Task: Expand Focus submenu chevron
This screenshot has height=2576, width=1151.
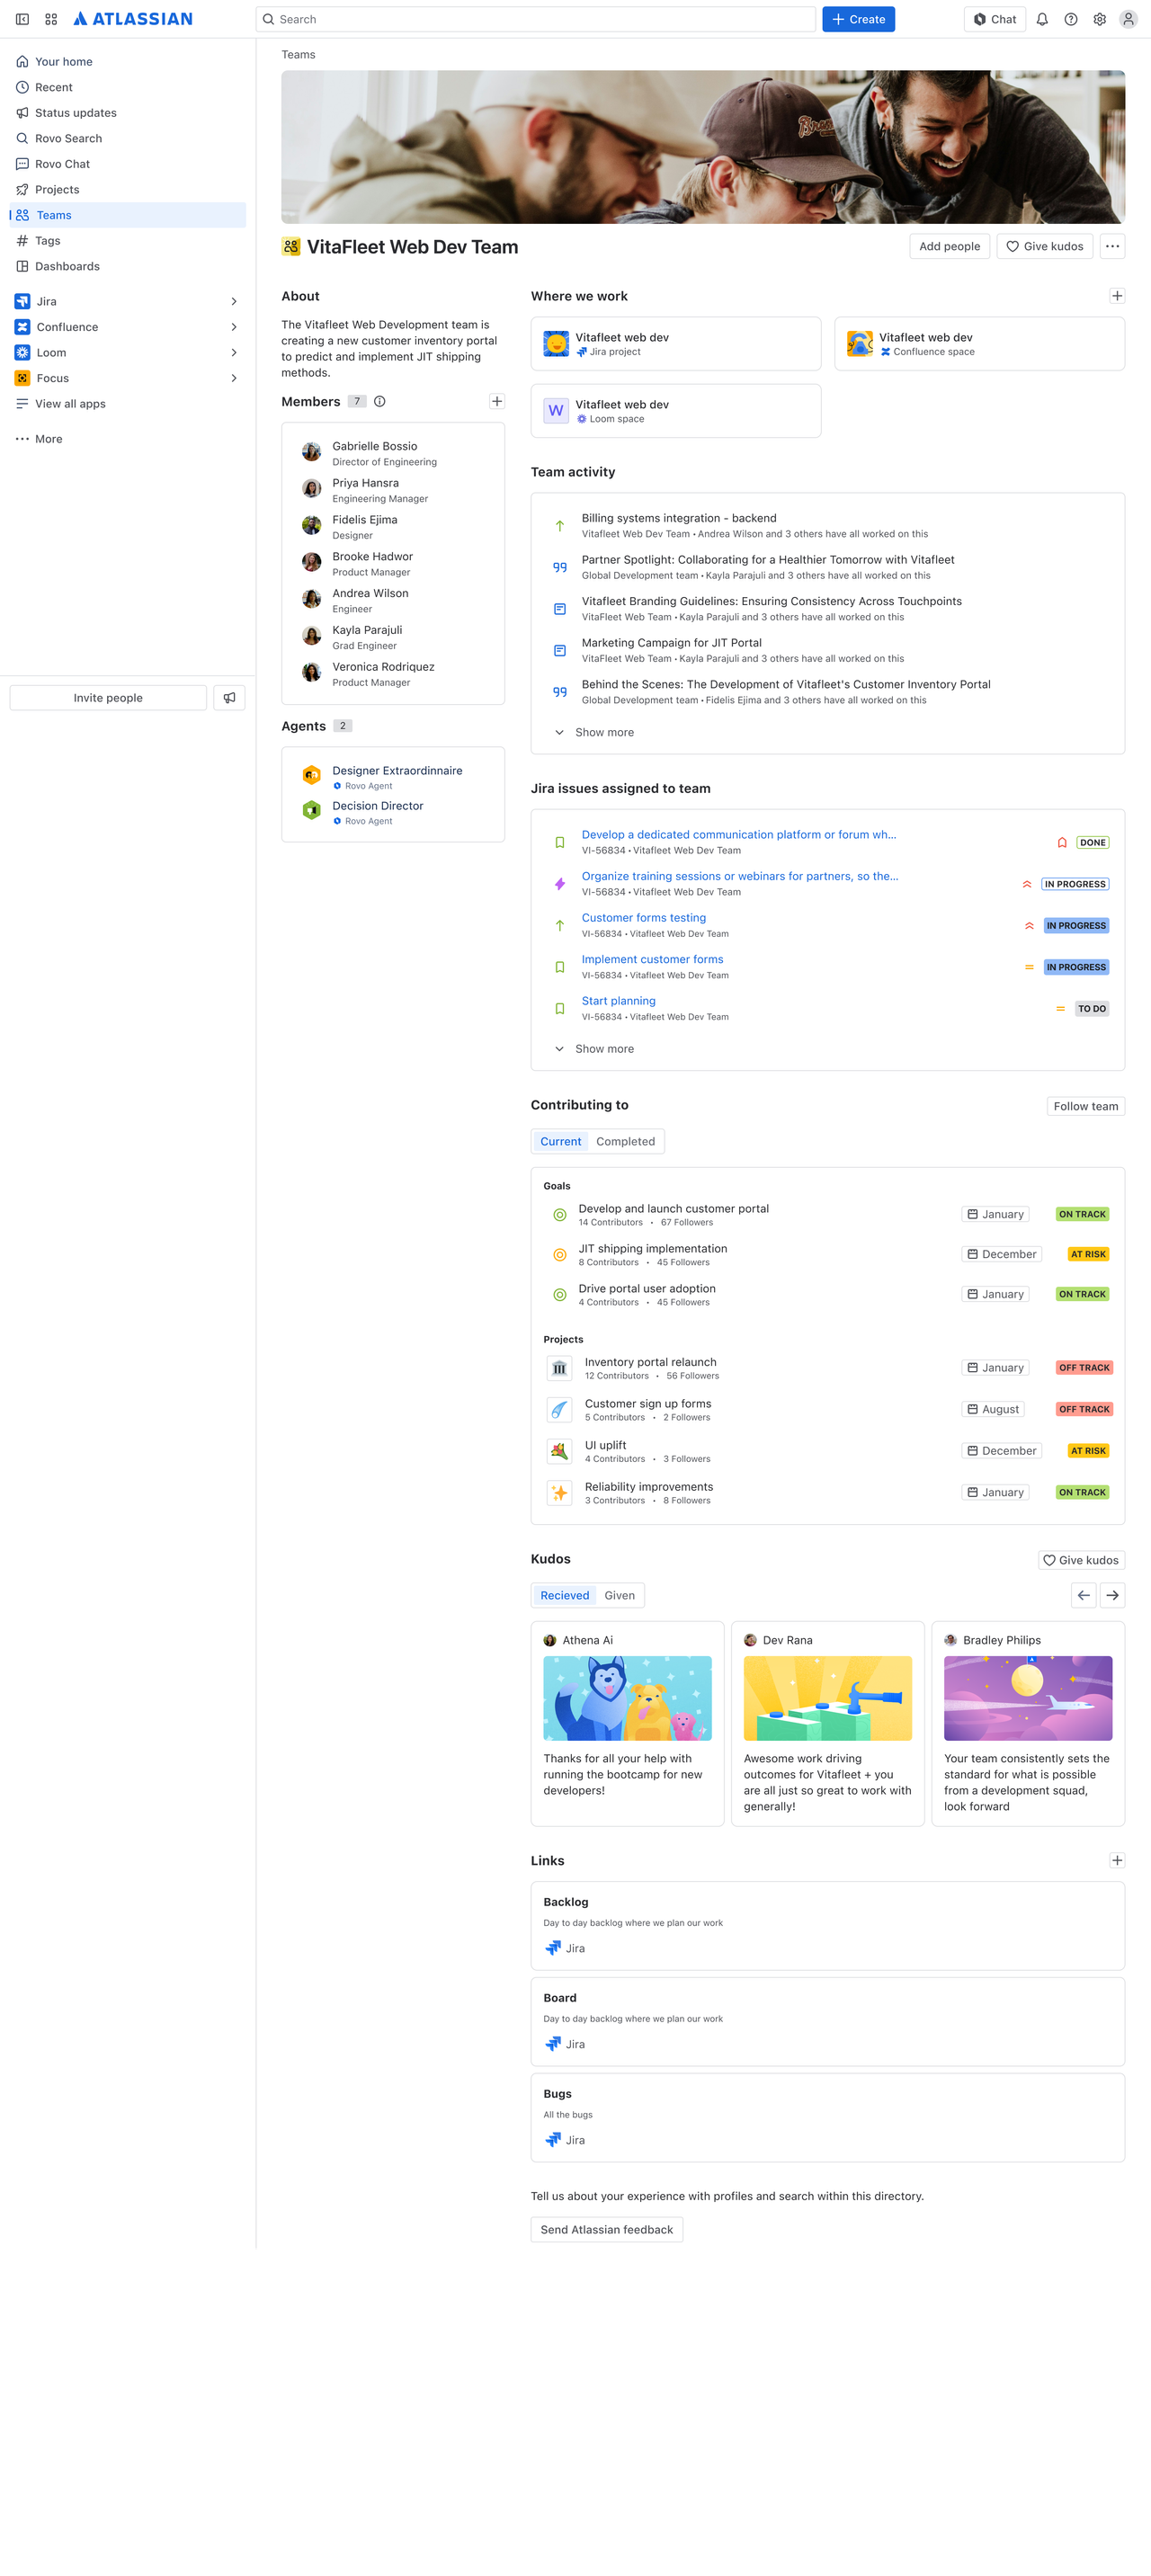Action: (x=234, y=378)
